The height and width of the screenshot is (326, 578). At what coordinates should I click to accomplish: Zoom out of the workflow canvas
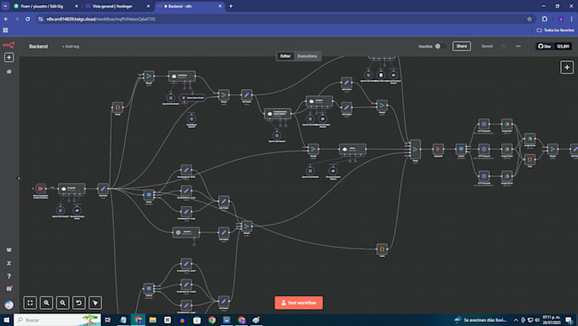[x=63, y=303]
